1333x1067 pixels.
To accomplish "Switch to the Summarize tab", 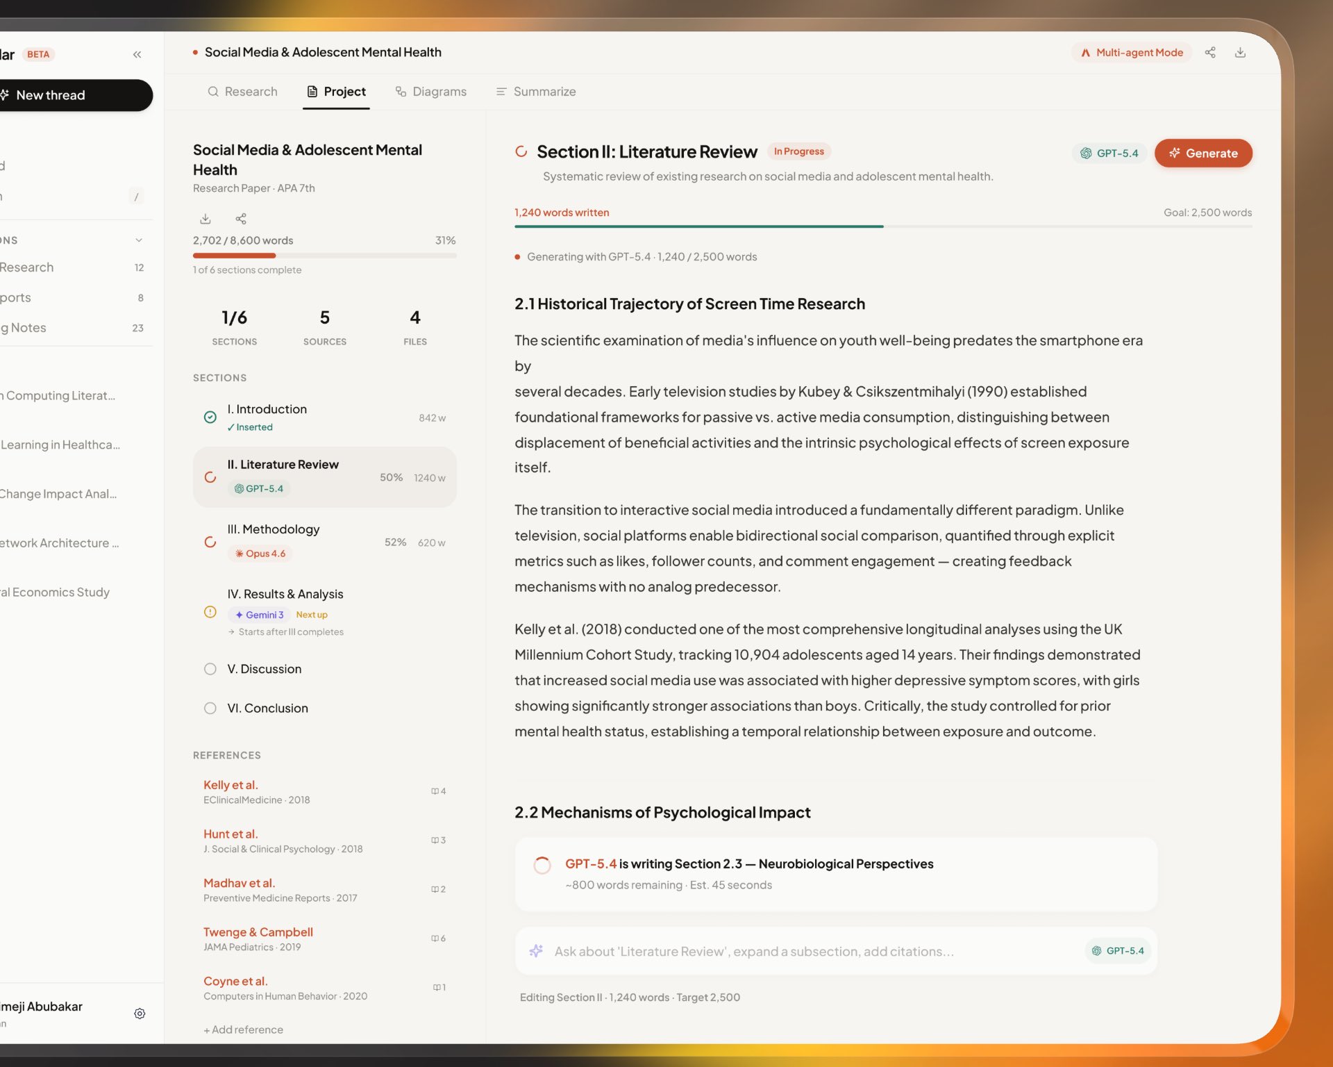I will [535, 92].
